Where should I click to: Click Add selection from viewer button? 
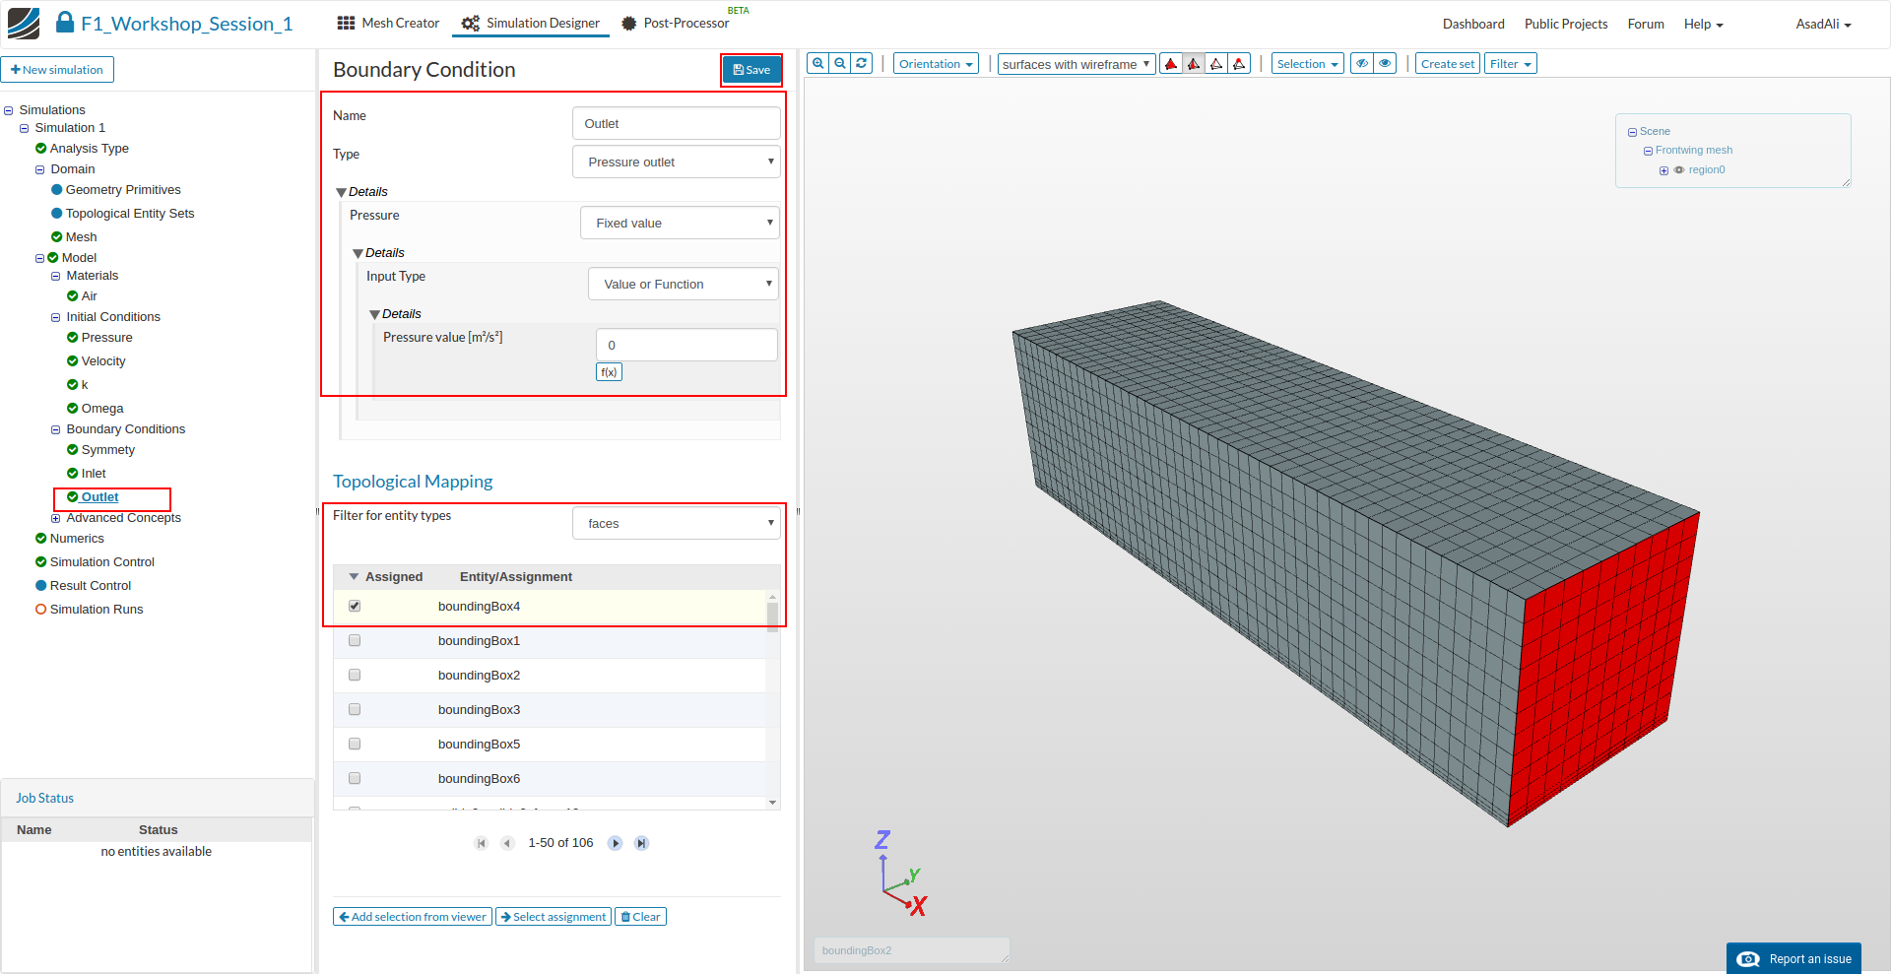click(413, 917)
